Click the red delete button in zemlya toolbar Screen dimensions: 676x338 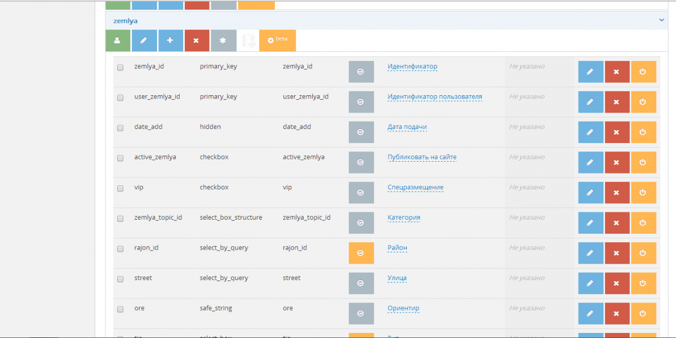197,41
